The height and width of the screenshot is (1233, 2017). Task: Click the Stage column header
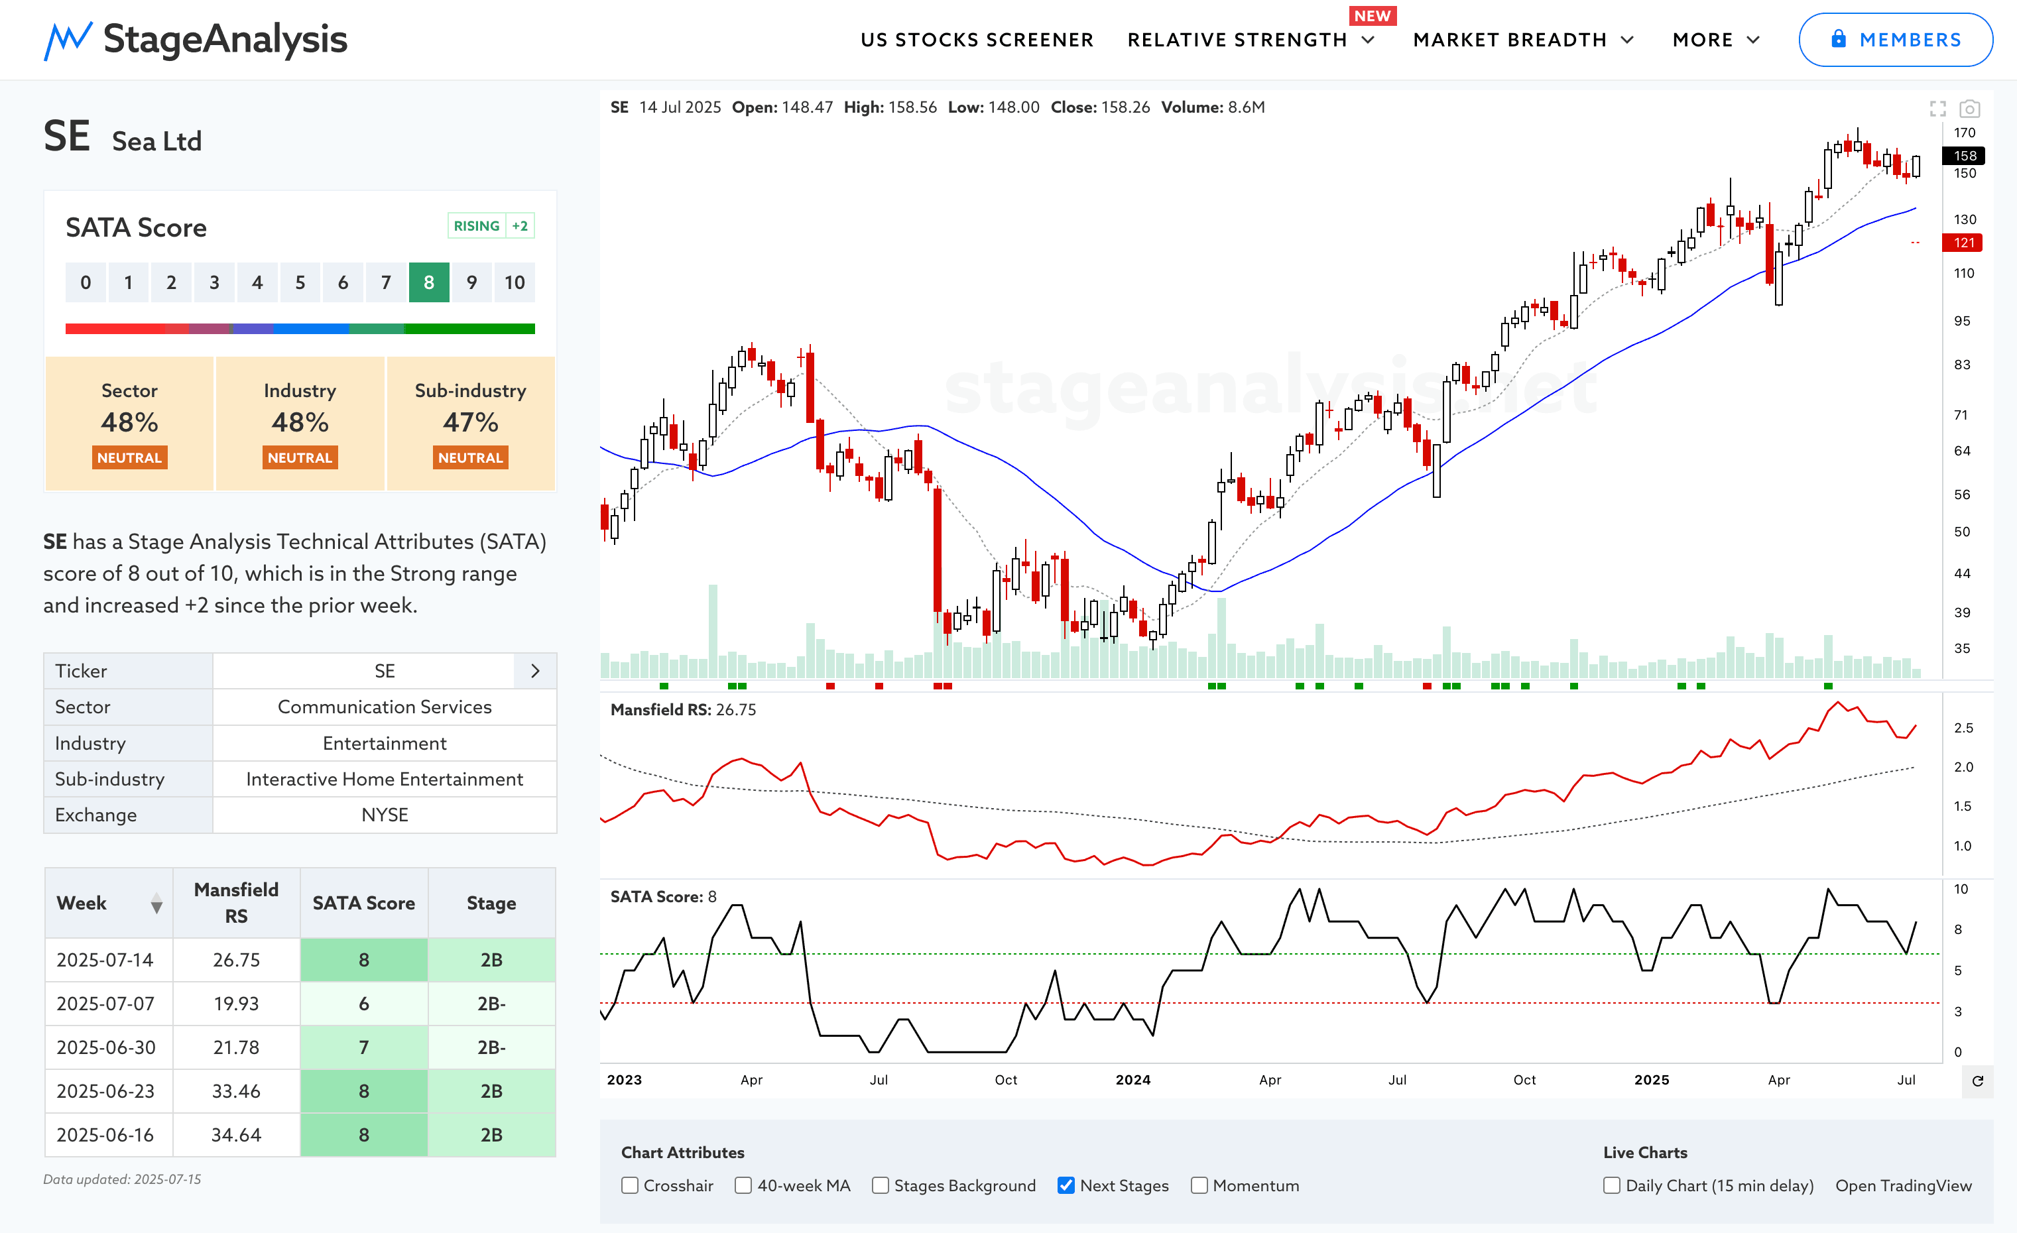492,902
